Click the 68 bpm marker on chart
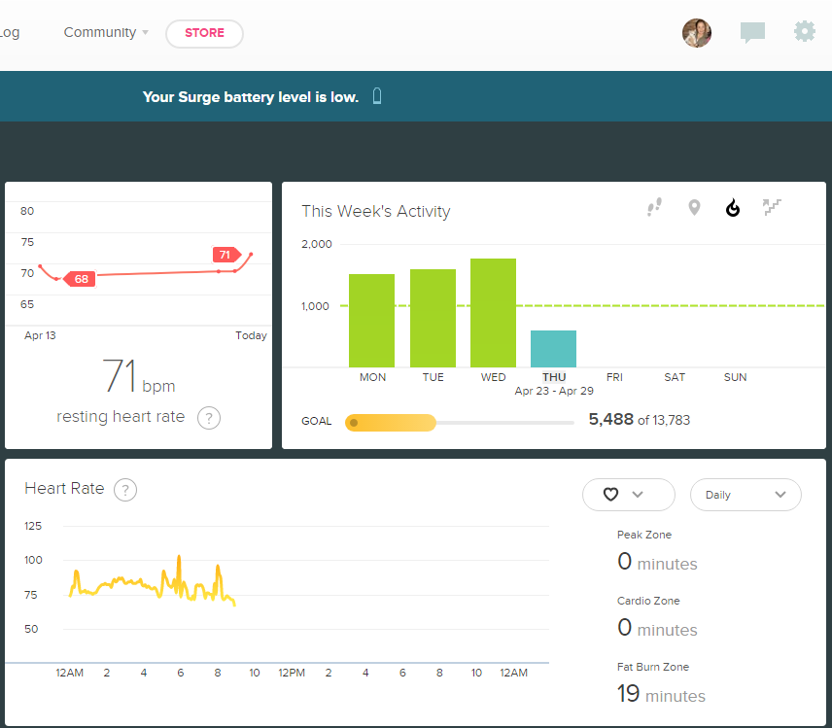832x728 pixels. (x=81, y=279)
